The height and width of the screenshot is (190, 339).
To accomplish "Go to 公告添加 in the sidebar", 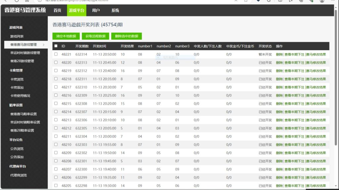I will coord(17,157).
